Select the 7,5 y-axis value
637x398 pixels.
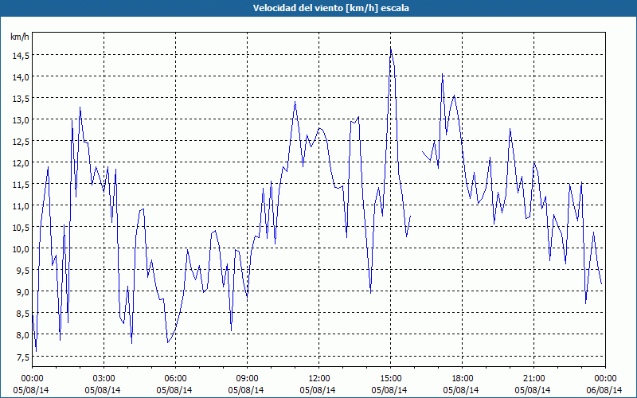click(23, 357)
